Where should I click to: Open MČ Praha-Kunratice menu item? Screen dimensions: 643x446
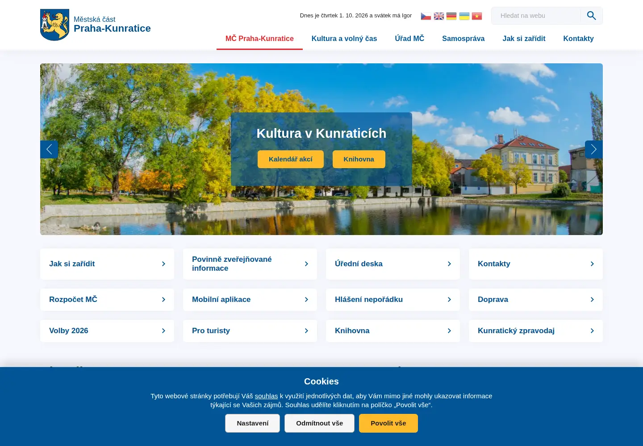tap(259, 39)
